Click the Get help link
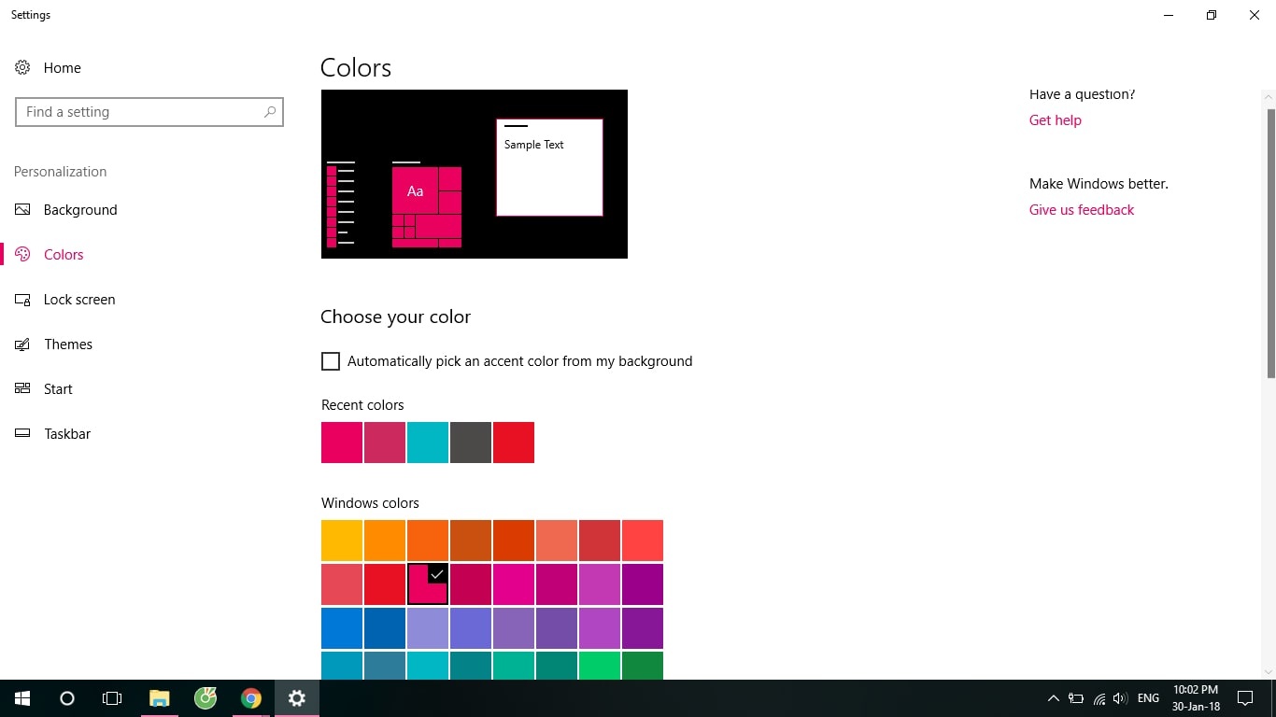1276x717 pixels. pyautogui.click(x=1055, y=120)
